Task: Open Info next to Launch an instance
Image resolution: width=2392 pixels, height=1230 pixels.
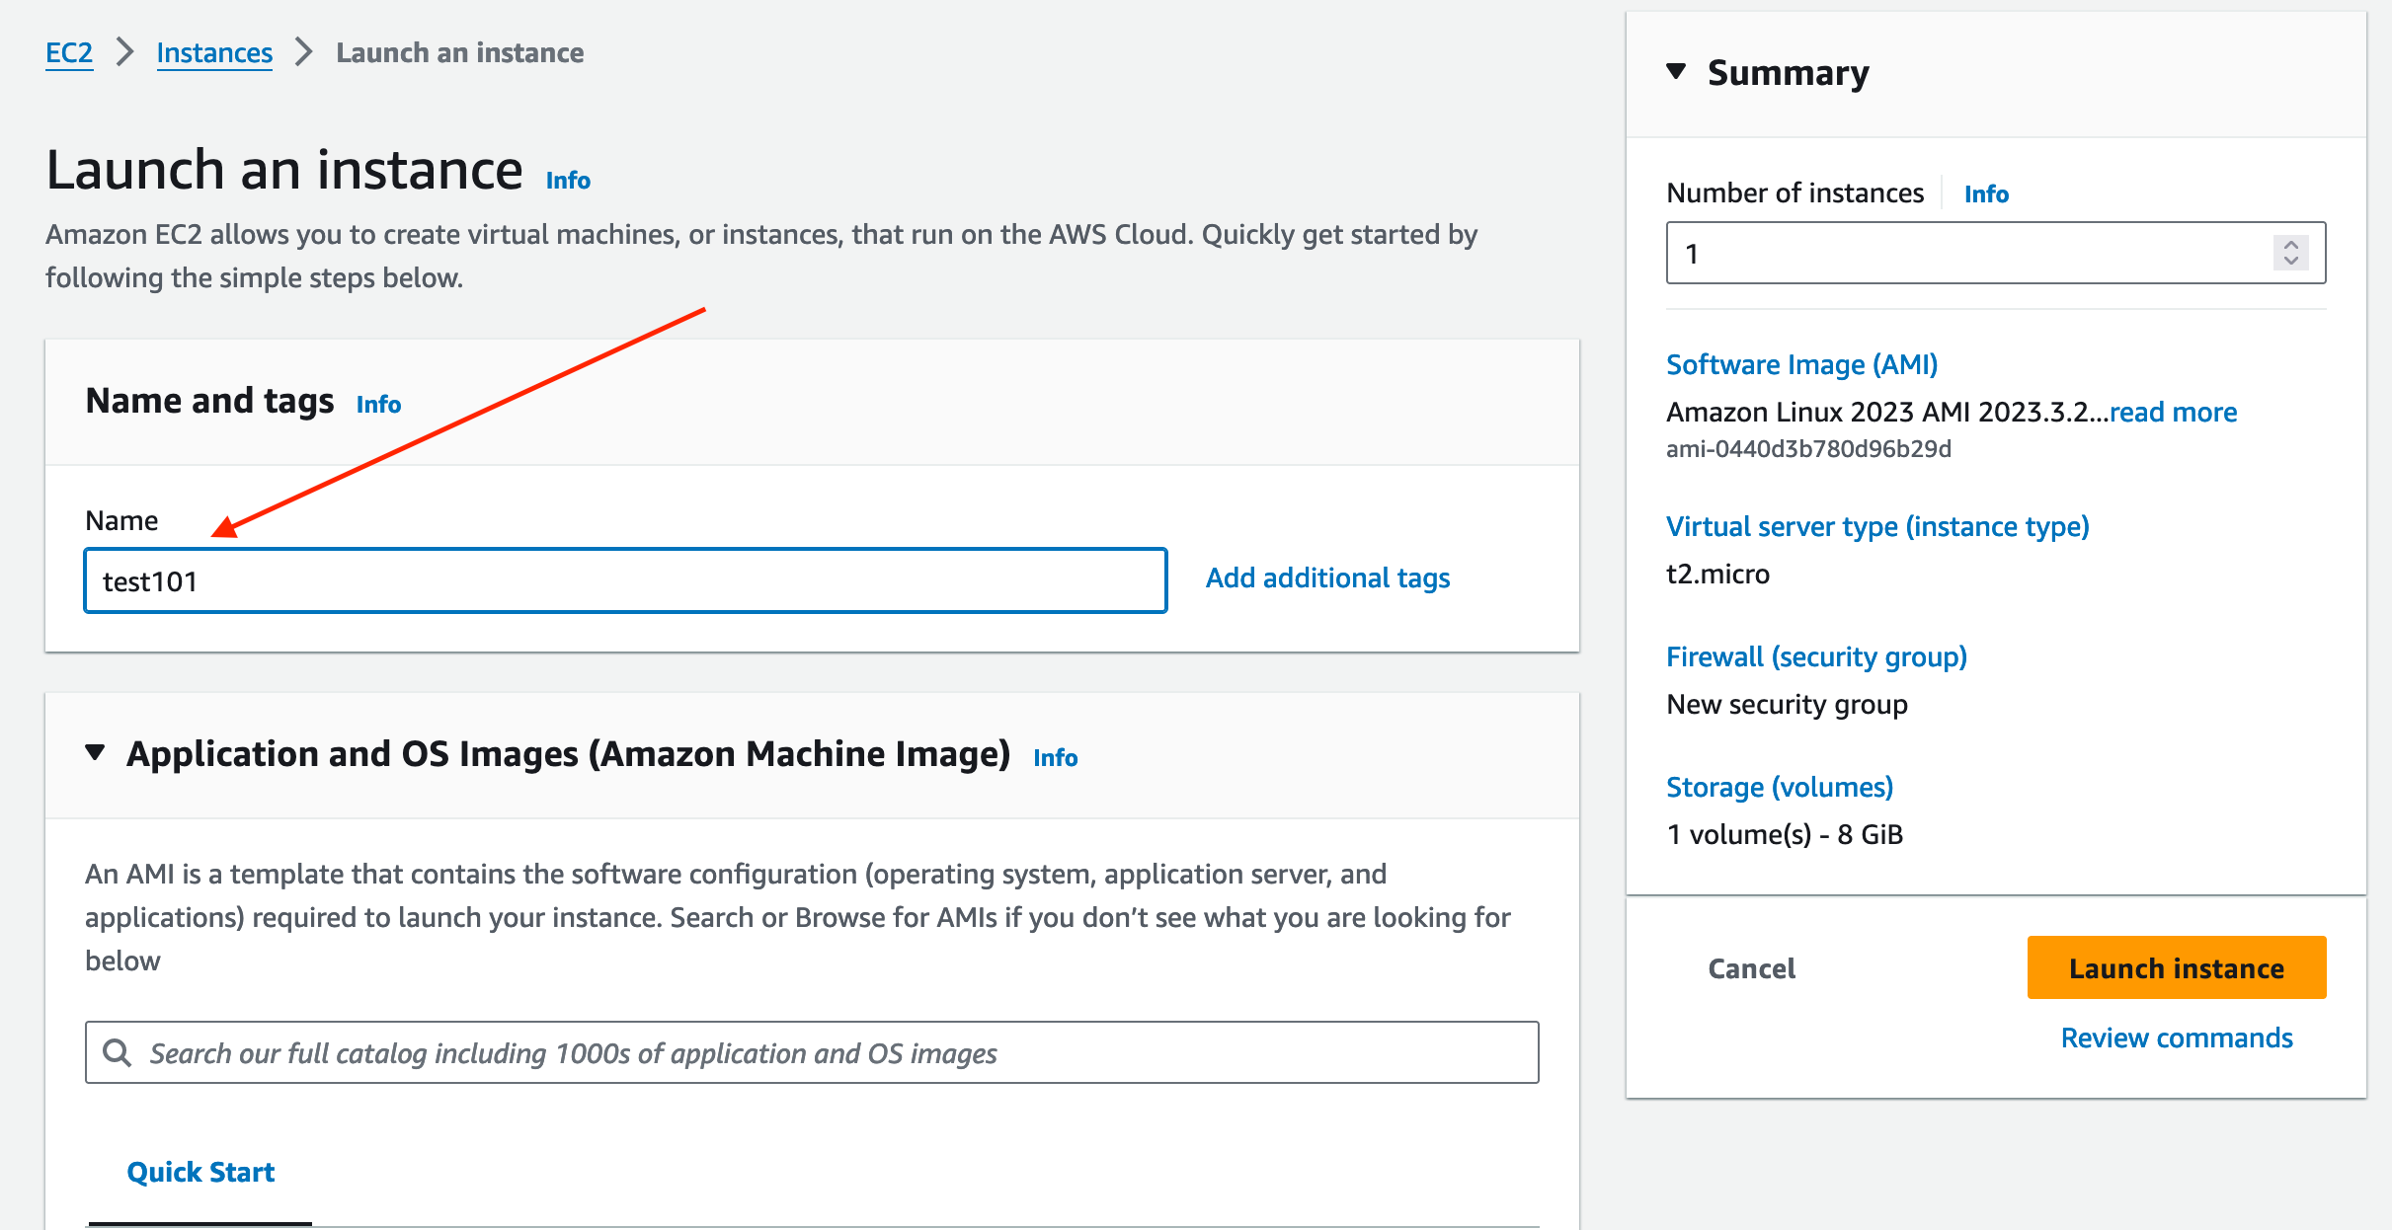Action: click(x=568, y=180)
